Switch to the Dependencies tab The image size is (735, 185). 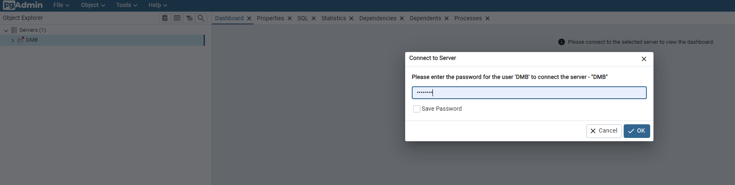(x=378, y=18)
